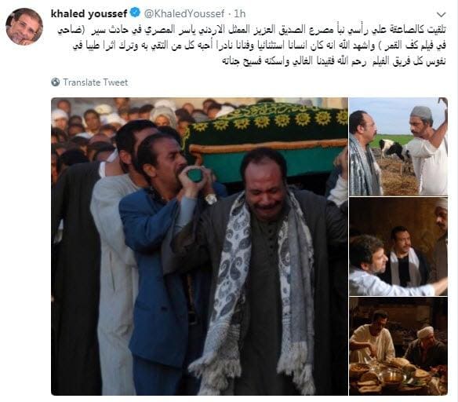Viewport: 458px width, 402px height.
Task: Click tweet line starting "نفوس كل فريق الفيلم"
Action: [334, 62]
